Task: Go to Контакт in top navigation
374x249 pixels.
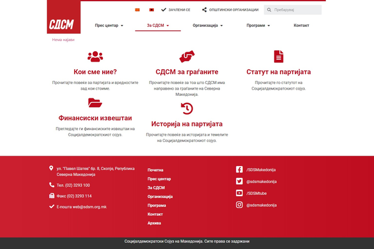Action: pos(301,26)
